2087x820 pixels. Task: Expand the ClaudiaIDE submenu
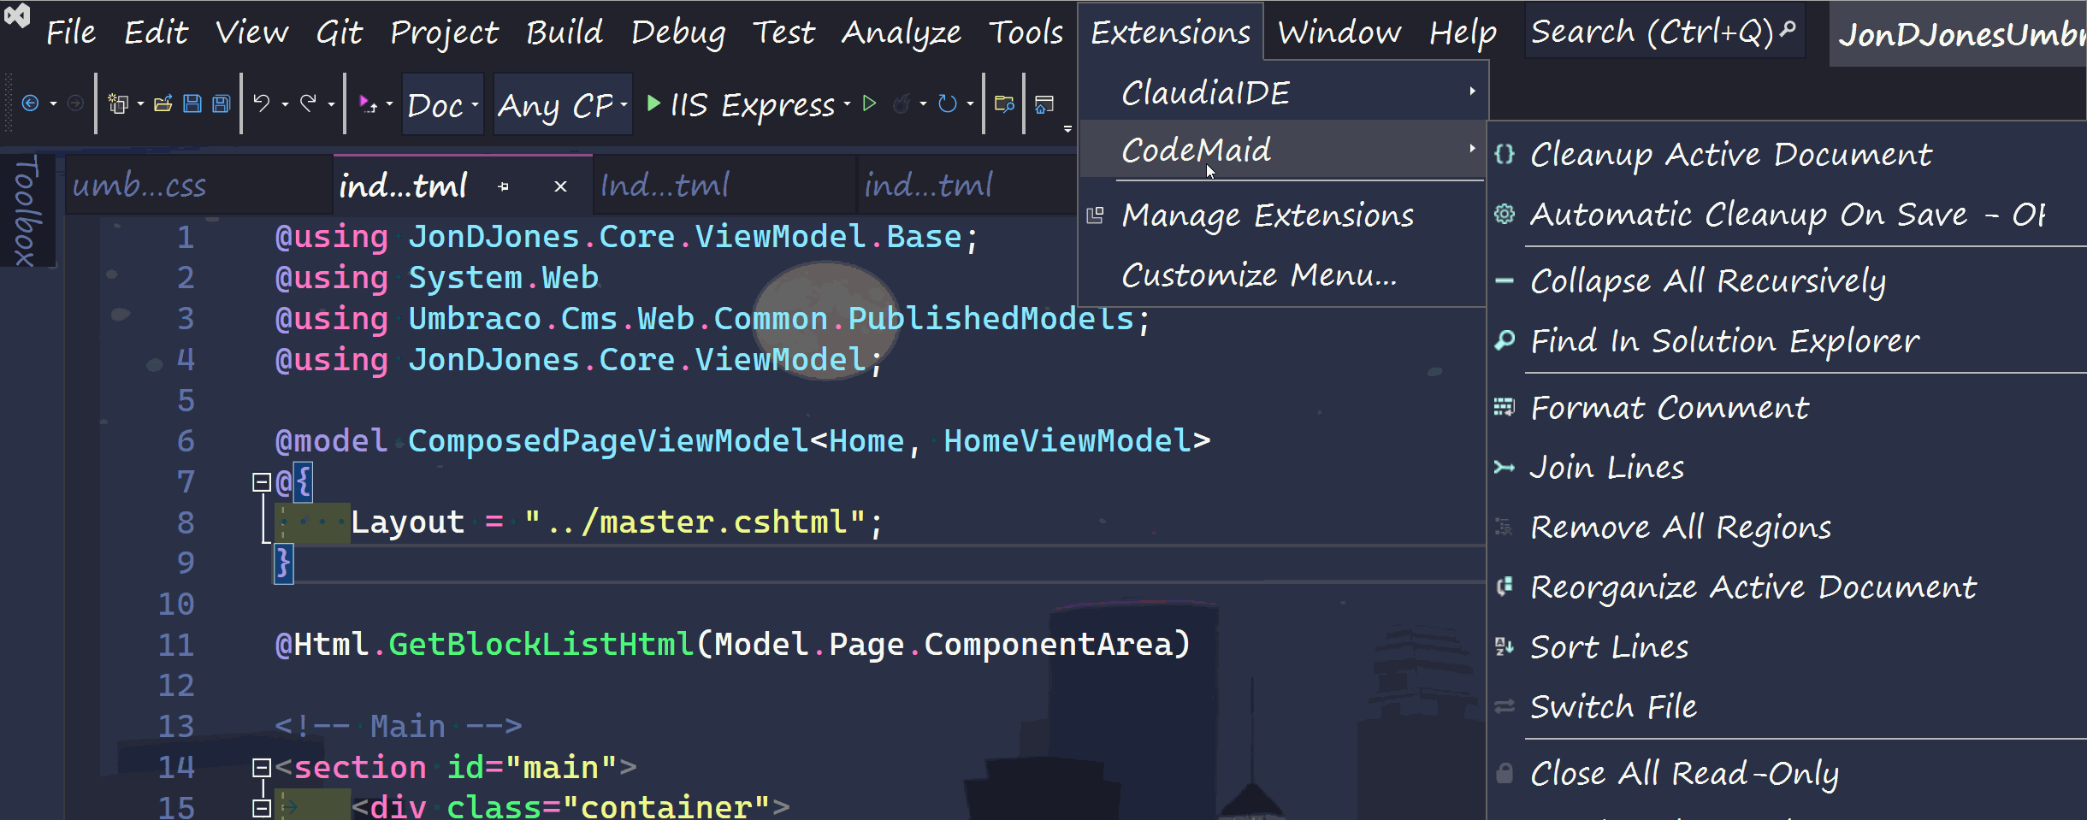tap(1283, 91)
